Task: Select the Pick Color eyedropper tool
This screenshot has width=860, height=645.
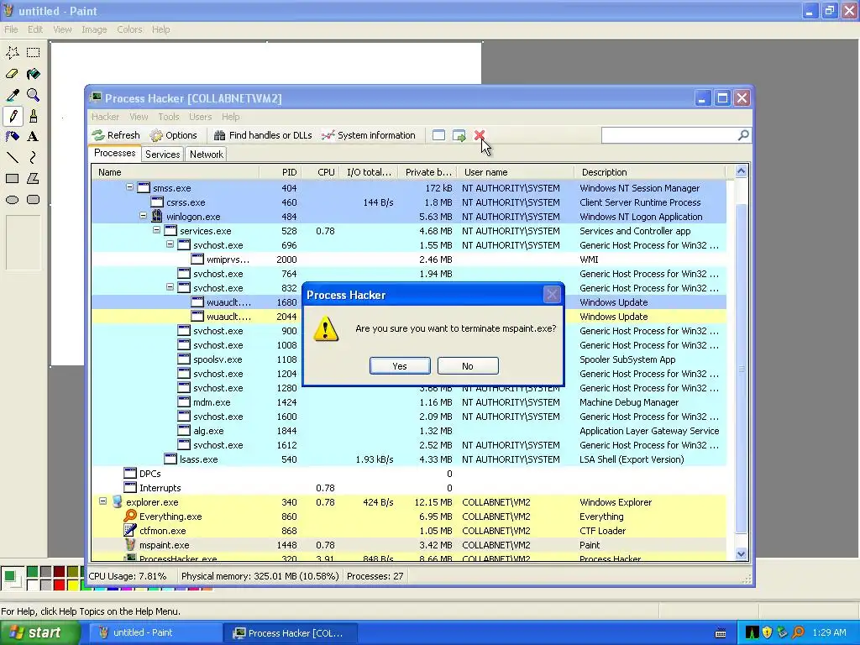Action: point(13,95)
